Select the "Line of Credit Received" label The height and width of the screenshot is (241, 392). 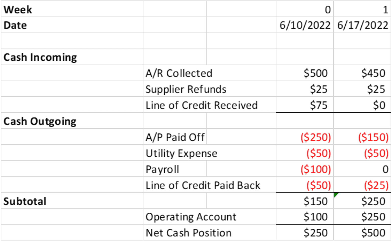click(x=202, y=105)
